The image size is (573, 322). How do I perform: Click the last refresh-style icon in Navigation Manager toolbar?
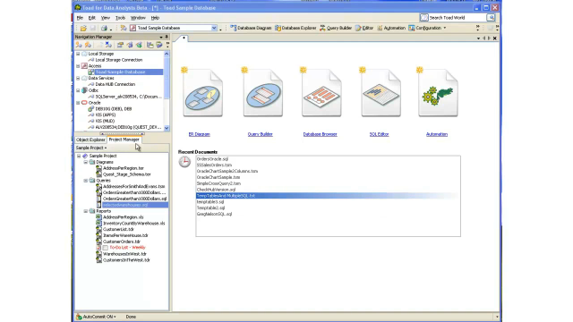coord(159,45)
